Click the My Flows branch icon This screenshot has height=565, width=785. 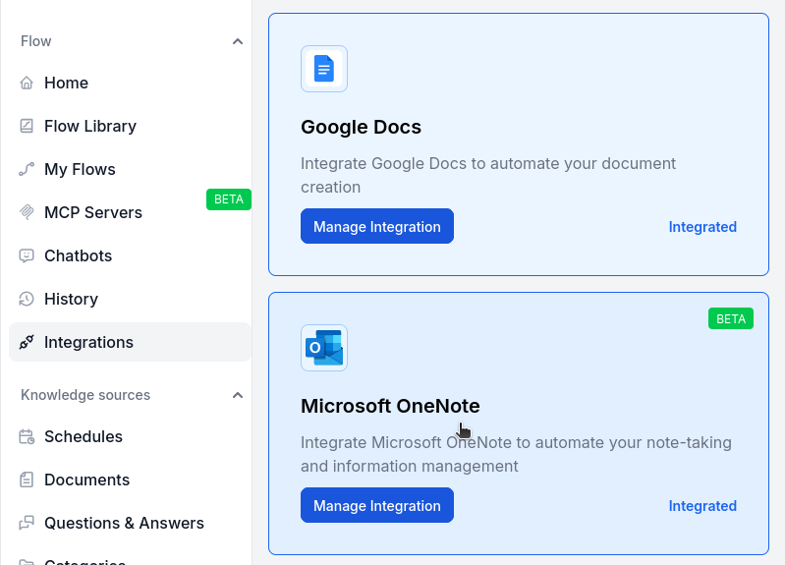27,170
